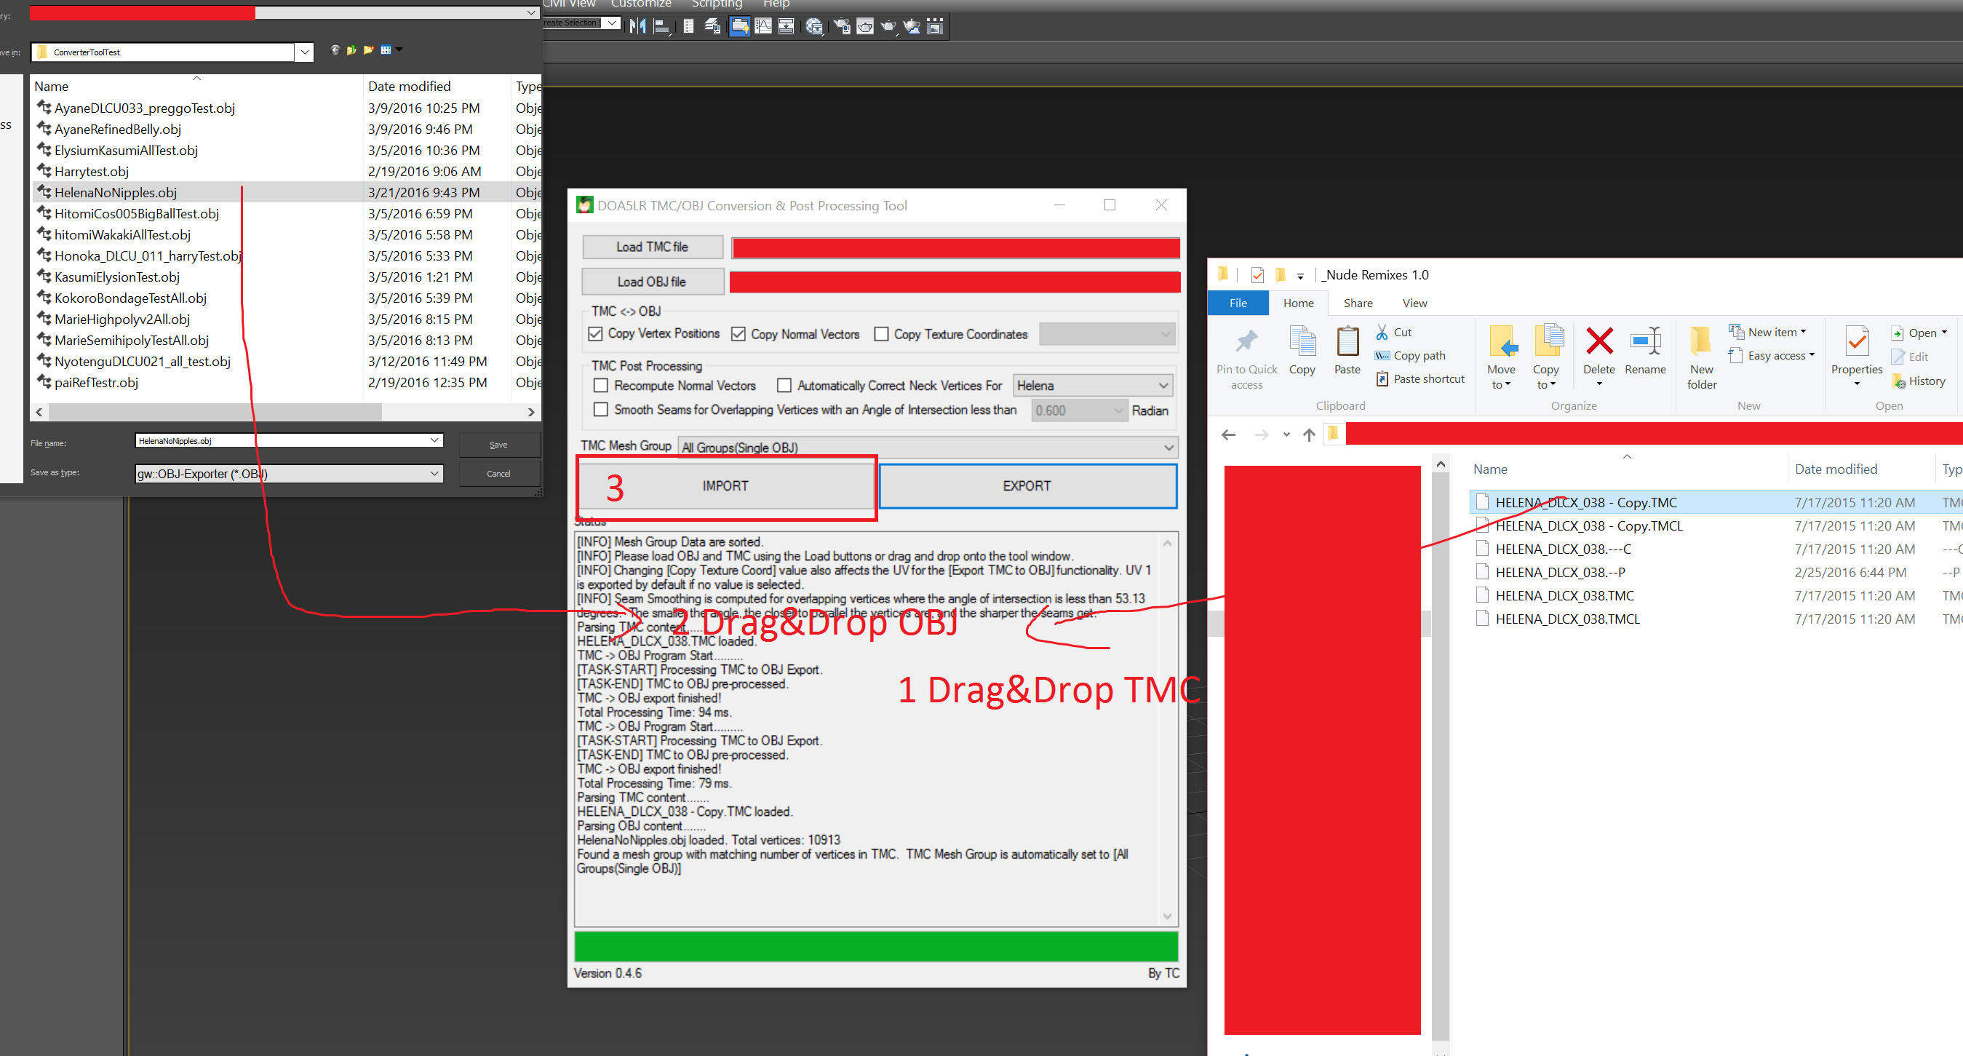Image resolution: width=1963 pixels, height=1056 pixels.
Task: Click the Render Setup teapot icon
Action: pos(841,27)
